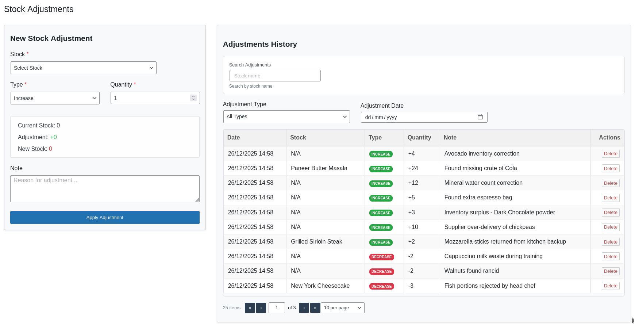Open the Adjustment Date calendar picker icon
635x325 pixels.
pos(480,117)
